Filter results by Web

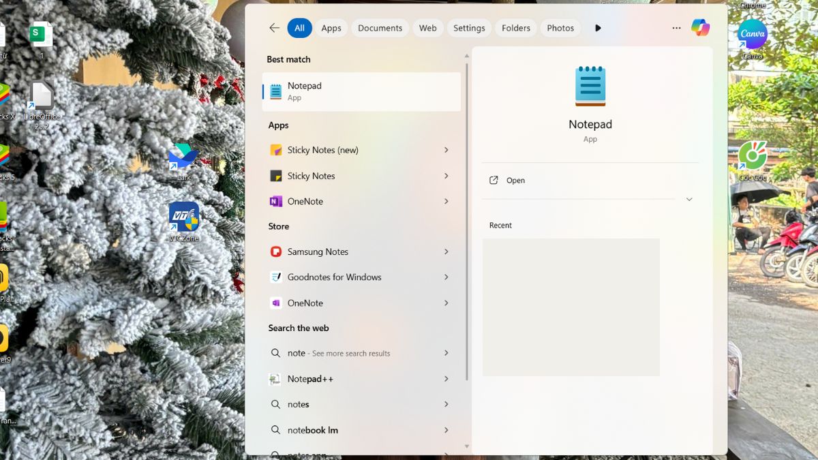428,28
